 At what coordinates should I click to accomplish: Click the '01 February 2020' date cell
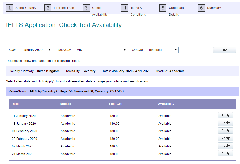pyautogui.click(x=24, y=131)
